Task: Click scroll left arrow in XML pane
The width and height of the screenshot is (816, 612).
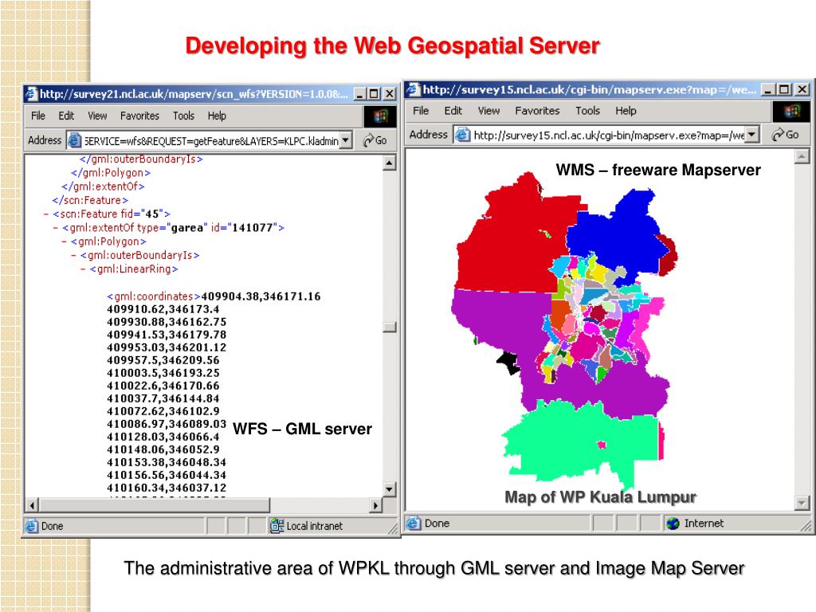Action: click(x=33, y=504)
